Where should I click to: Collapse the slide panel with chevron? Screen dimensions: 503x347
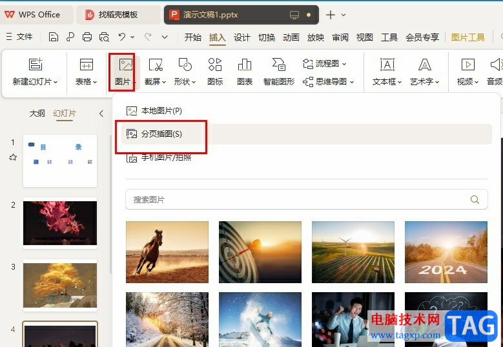[x=101, y=114]
